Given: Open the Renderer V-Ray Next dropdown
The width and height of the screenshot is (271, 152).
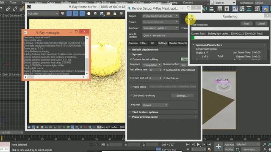Looking at the screenshot, I should [160, 28].
